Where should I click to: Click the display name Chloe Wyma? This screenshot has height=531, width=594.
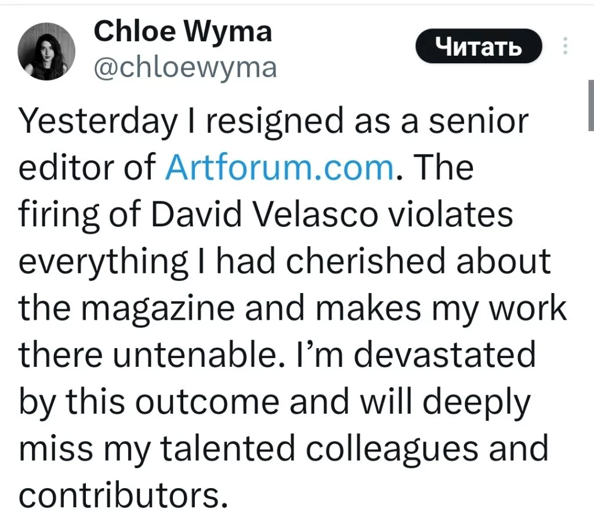click(x=183, y=32)
